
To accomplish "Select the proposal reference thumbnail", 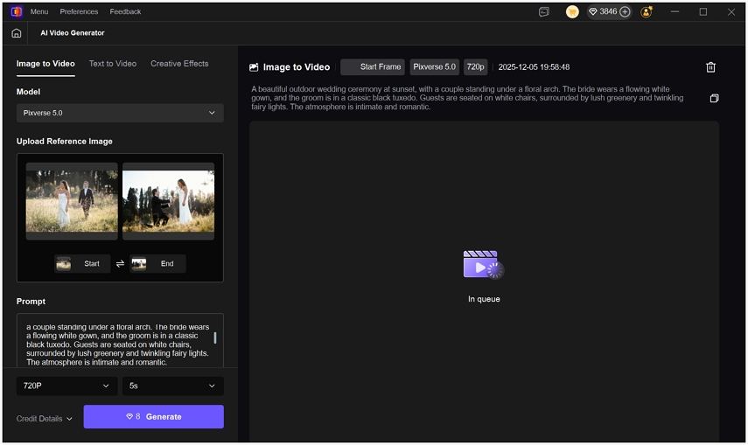I will pyautogui.click(x=168, y=201).
